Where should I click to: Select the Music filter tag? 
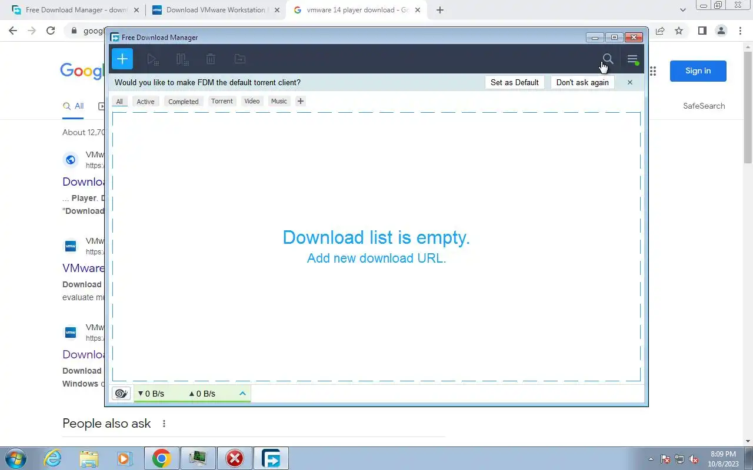pyautogui.click(x=279, y=101)
